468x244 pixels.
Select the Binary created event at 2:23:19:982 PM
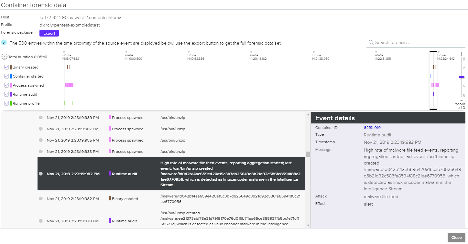click(171, 199)
